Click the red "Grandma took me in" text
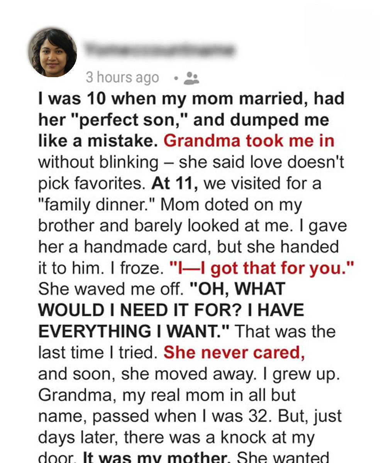 coord(249,141)
